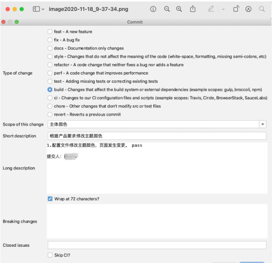
Task: Choose the style change type radio
Action: (x=50, y=56)
